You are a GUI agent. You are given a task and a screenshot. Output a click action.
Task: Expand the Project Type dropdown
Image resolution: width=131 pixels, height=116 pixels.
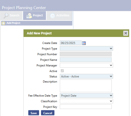pos(86,48)
